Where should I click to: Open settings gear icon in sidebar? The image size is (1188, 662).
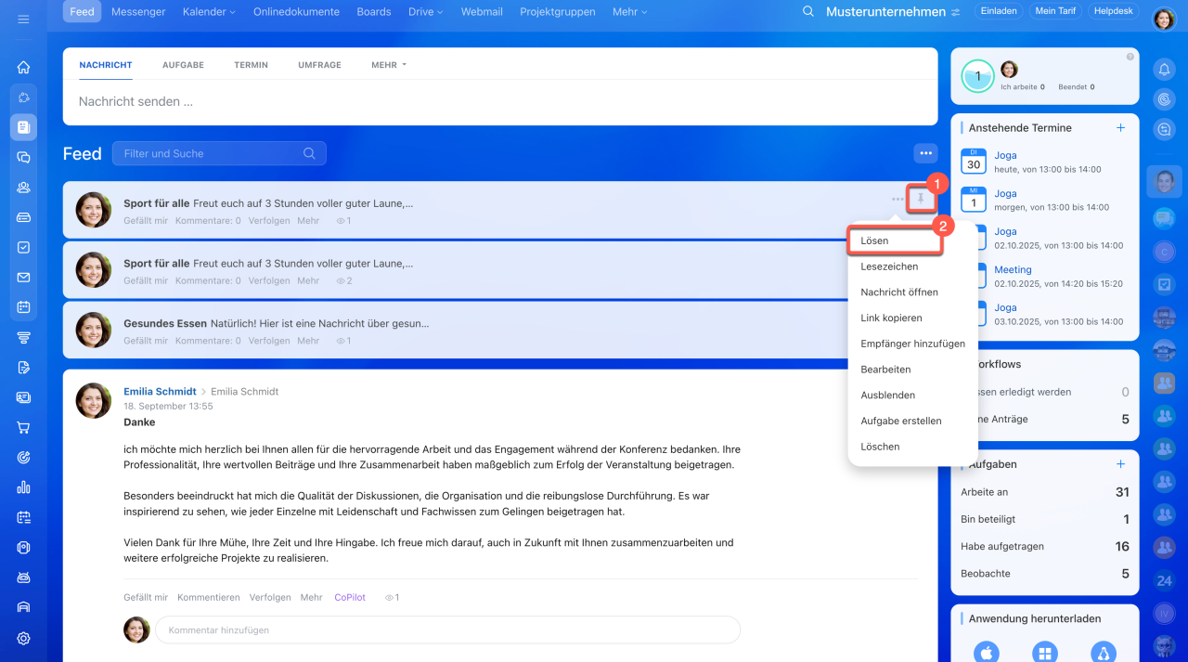pos(23,638)
